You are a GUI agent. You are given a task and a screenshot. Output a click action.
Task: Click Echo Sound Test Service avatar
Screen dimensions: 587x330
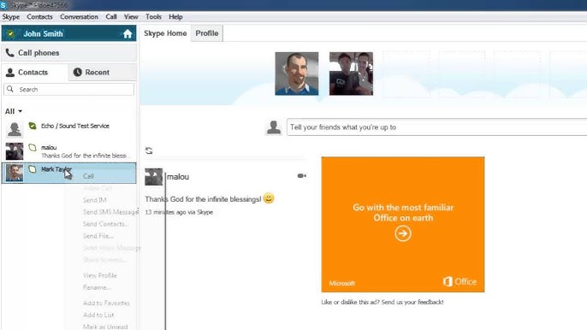[15, 129]
